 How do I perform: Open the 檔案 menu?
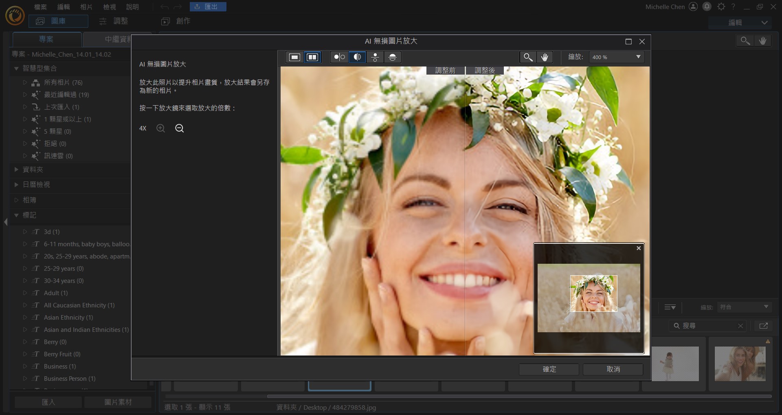coord(40,7)
